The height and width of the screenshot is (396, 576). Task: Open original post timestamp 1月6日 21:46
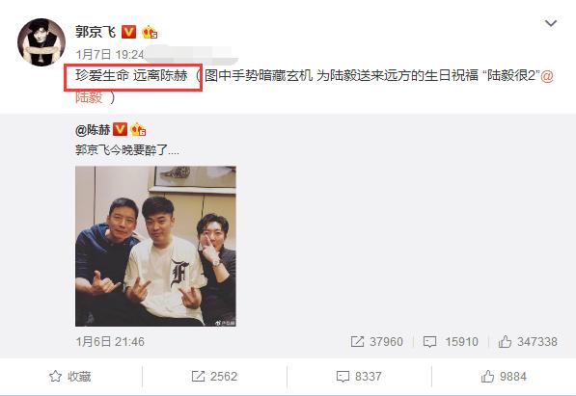[x=110, y=342]
